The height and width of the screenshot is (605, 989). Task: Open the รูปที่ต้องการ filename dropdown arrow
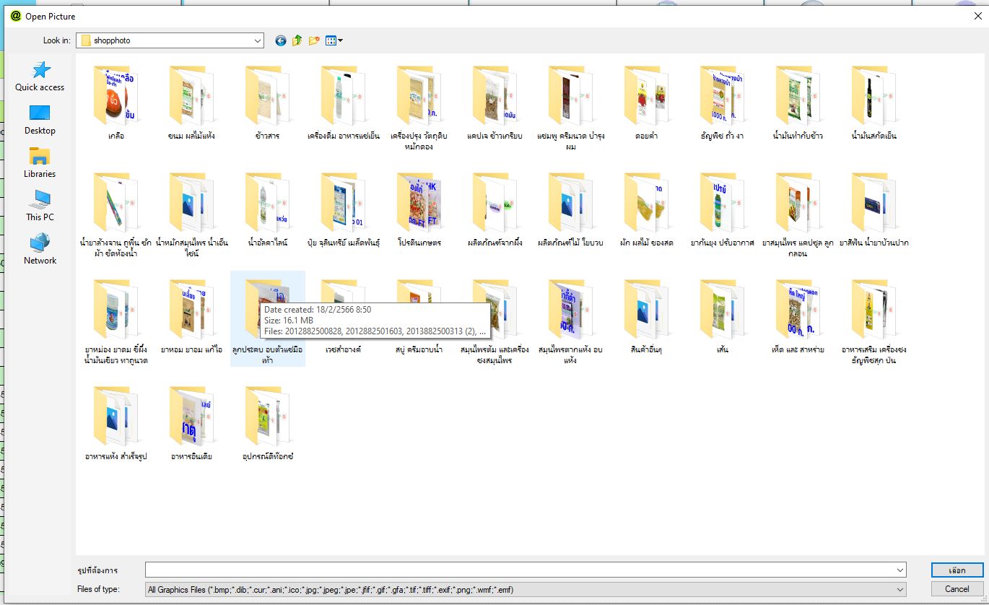pos(899,570)
